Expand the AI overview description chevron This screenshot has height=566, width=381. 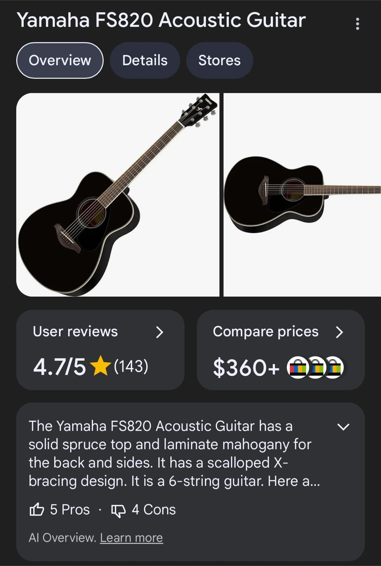tap(343, 427)
